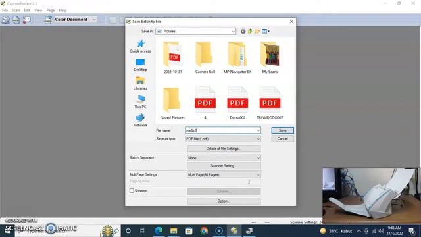
Task: Click the scan job icon beside Color Document
Action: tap(48, 20)
